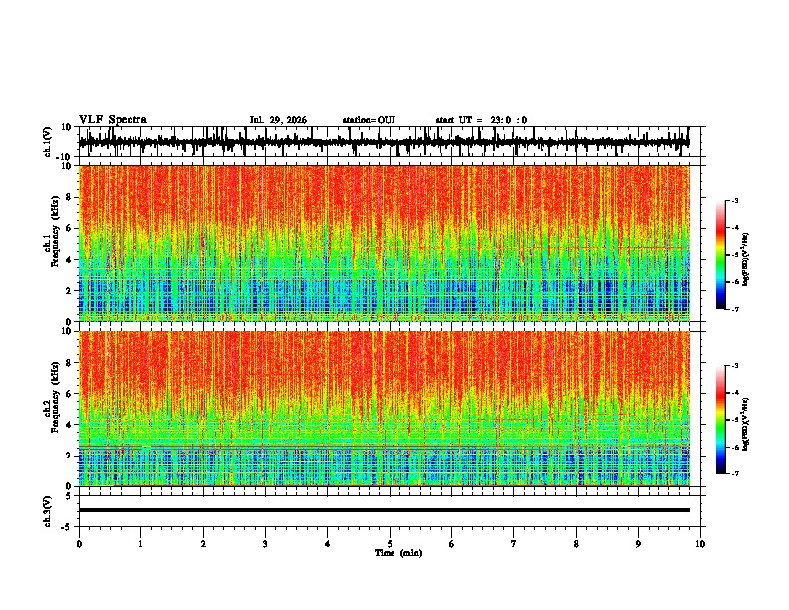Click the ch.2 spectrogram color scale bar
789x610 pixels.
(721, 420)
